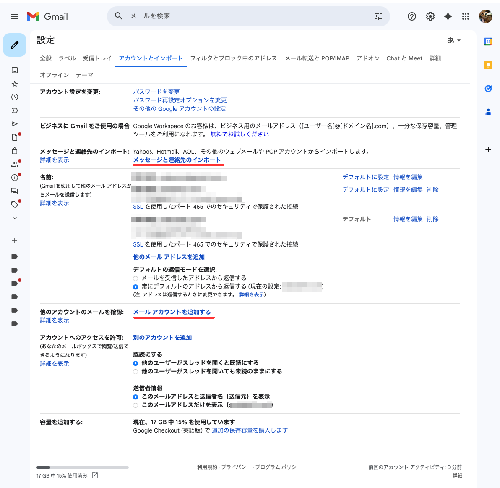The height and width of the screenshot is (488, 500).
Task: Select メールを受信したアドレスから返信する radio button
Action: point(135,278)
